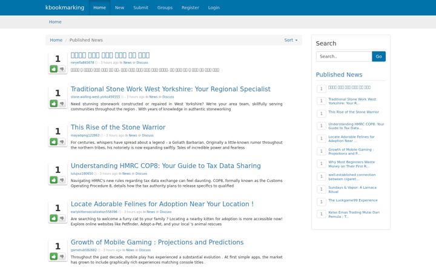This screenshot has width=436, height=273.
Task: Downvote Locate Adorable Felines for Adoption story
Action: click(x=62, y=218)
